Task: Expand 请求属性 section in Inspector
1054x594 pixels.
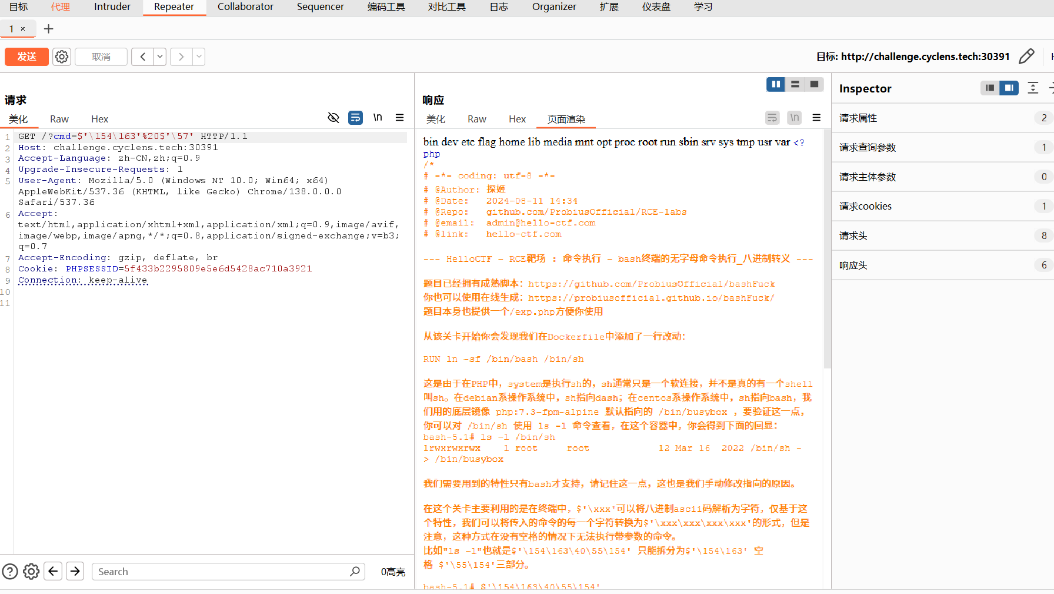Action: [943, 118]
